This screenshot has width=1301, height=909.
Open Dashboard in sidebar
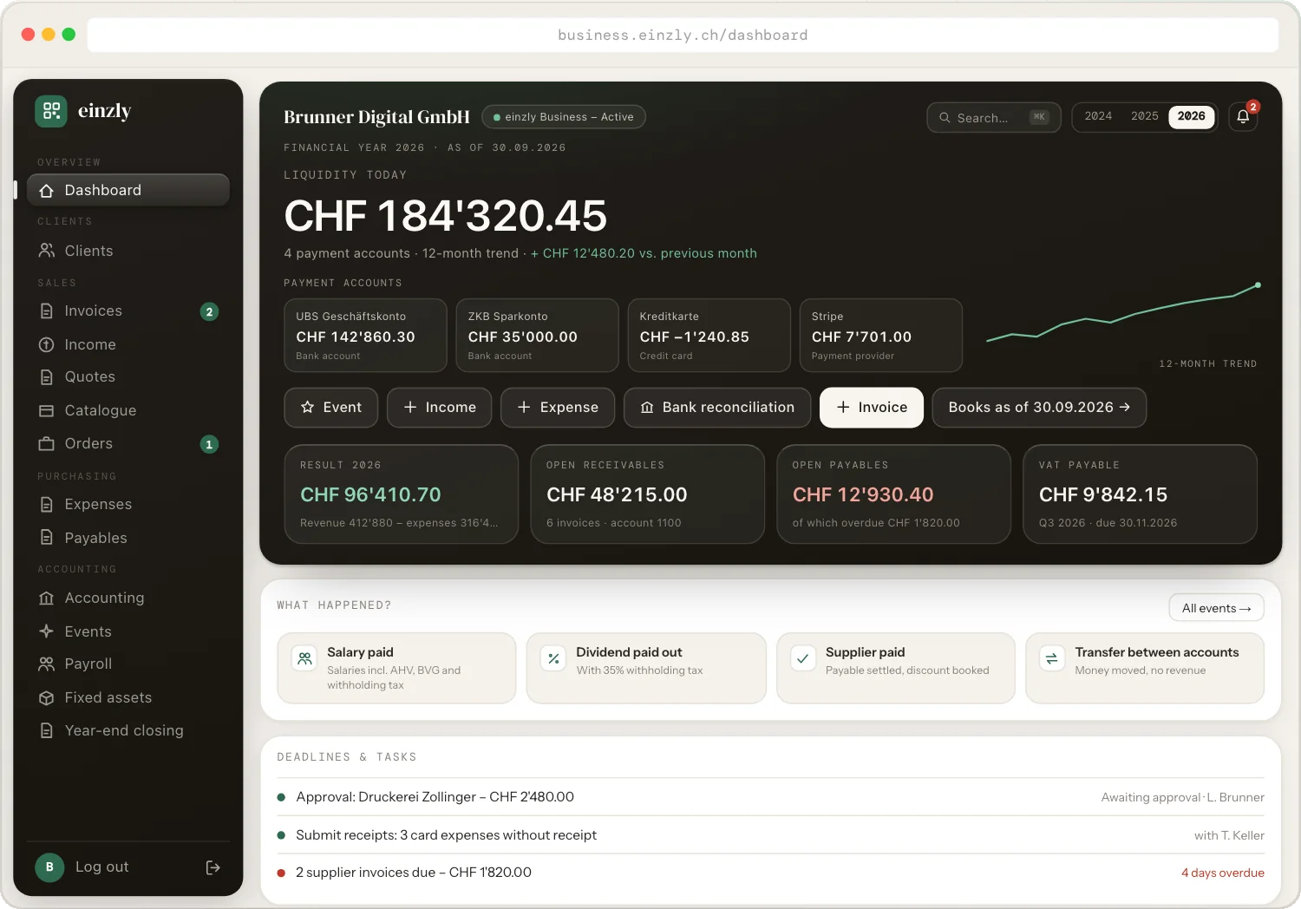point(128,190)
